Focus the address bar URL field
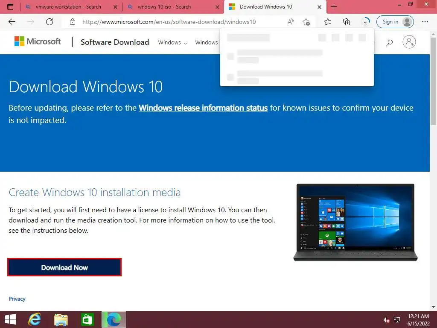This screenshot has width=437, height=328. (169, 22)
